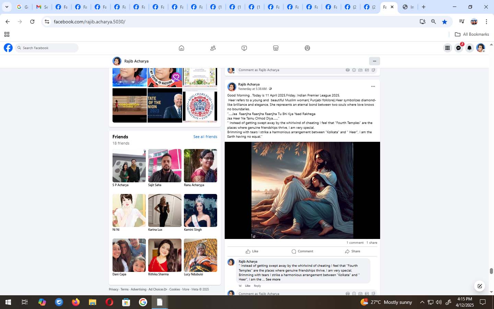Open Windows Start menu
The image size is (494, 309).
(8, 302)
